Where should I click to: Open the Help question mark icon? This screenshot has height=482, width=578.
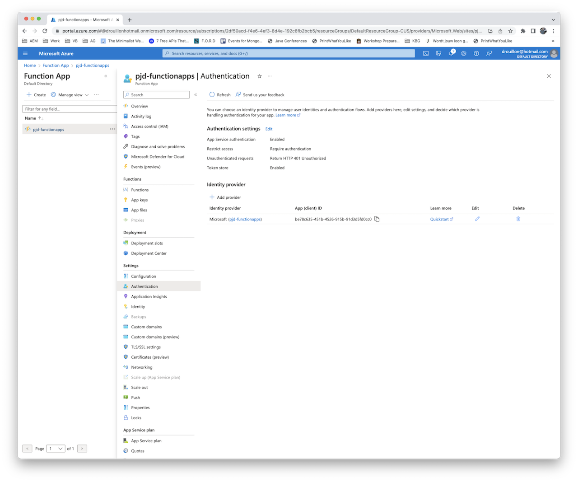(476, 53)
